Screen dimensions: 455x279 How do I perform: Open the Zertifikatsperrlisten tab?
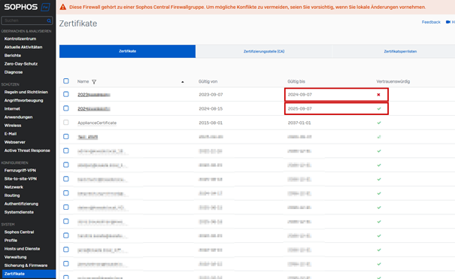point(400,51)
